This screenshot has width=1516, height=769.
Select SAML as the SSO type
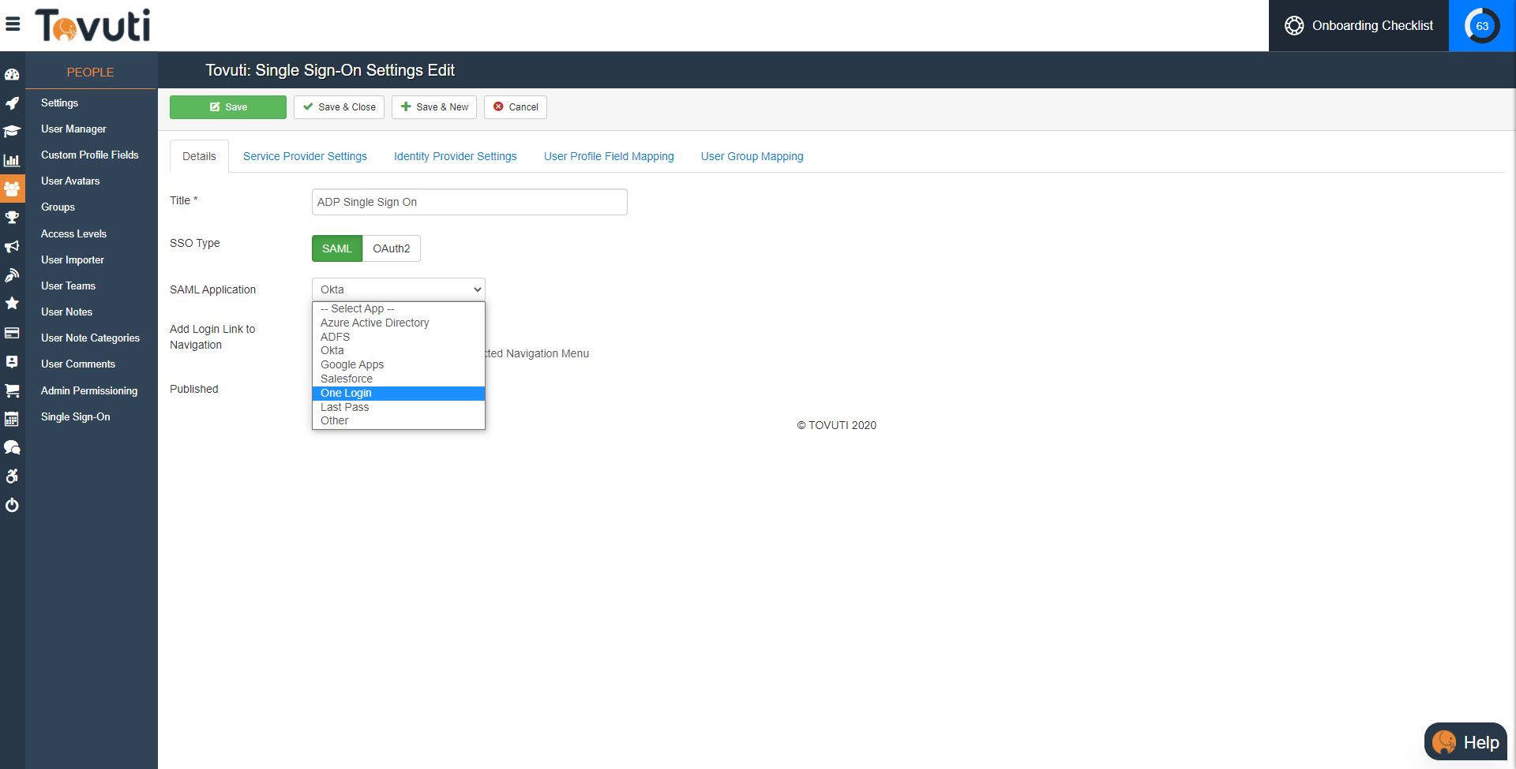[x=337, y=248]
